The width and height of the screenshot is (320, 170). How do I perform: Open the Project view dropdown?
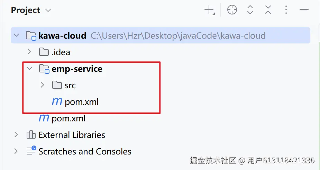click(48, 10)
